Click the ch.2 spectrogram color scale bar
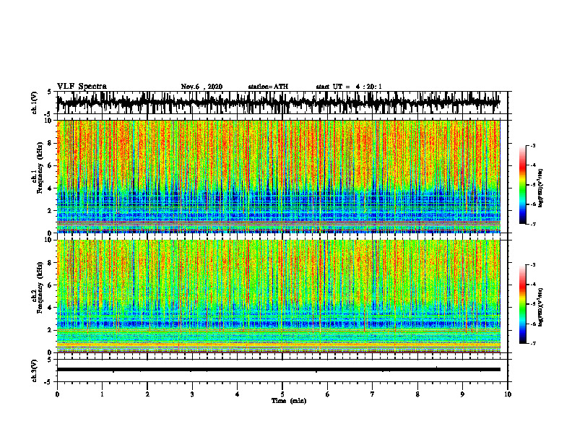The image size is (572, 442). click(522, 304)
